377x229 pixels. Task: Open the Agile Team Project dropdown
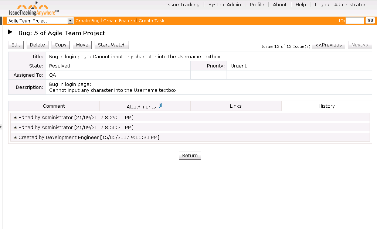(x=69, y=21)
